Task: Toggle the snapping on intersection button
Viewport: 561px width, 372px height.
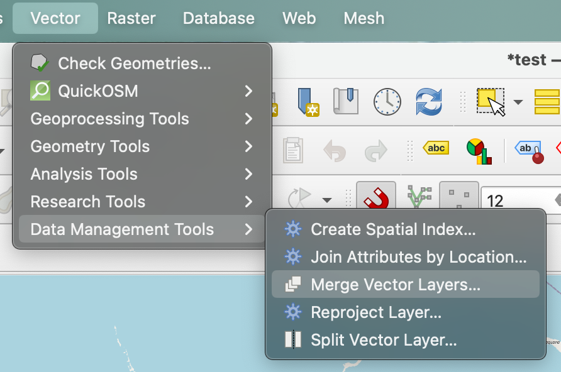Action: pos(459,195)
